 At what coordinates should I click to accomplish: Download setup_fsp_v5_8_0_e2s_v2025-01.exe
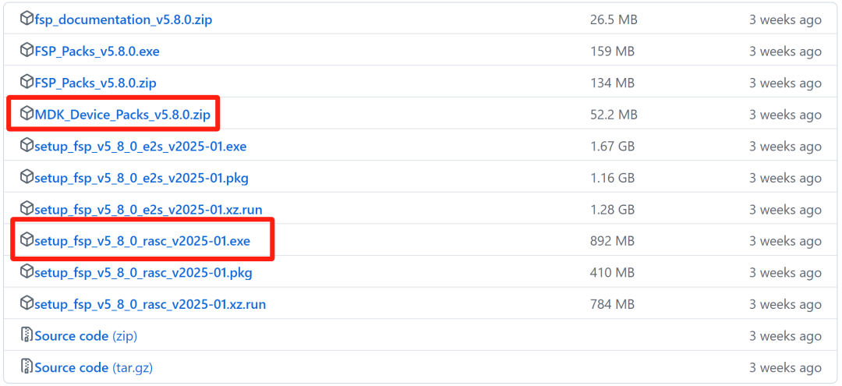pyautogui.click(x=140, y=147)
